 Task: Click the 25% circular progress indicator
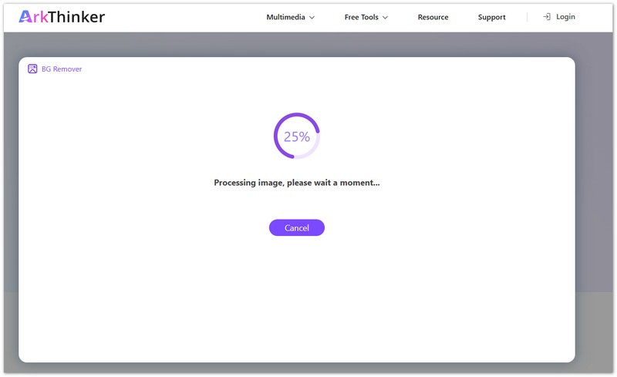pyautogui.click(x=297, y=136)
